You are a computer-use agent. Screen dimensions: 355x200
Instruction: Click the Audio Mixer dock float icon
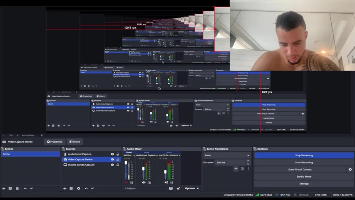tap(124, 149)
